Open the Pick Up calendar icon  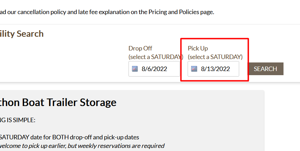[194, 69]
